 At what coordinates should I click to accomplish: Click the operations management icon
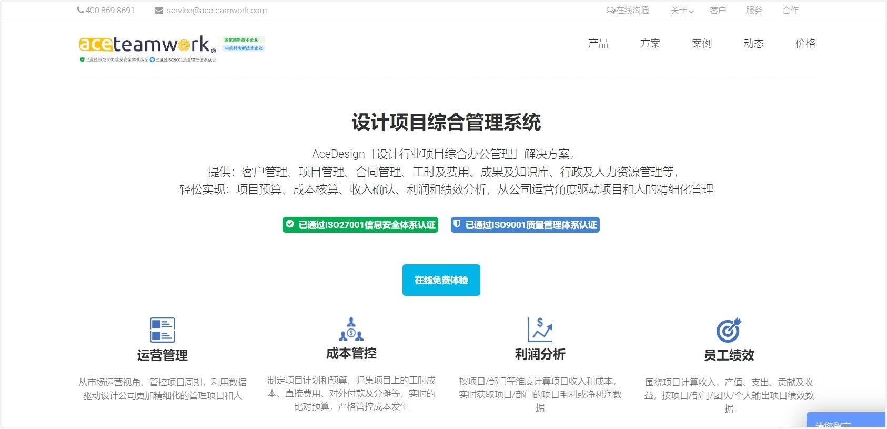162,330
